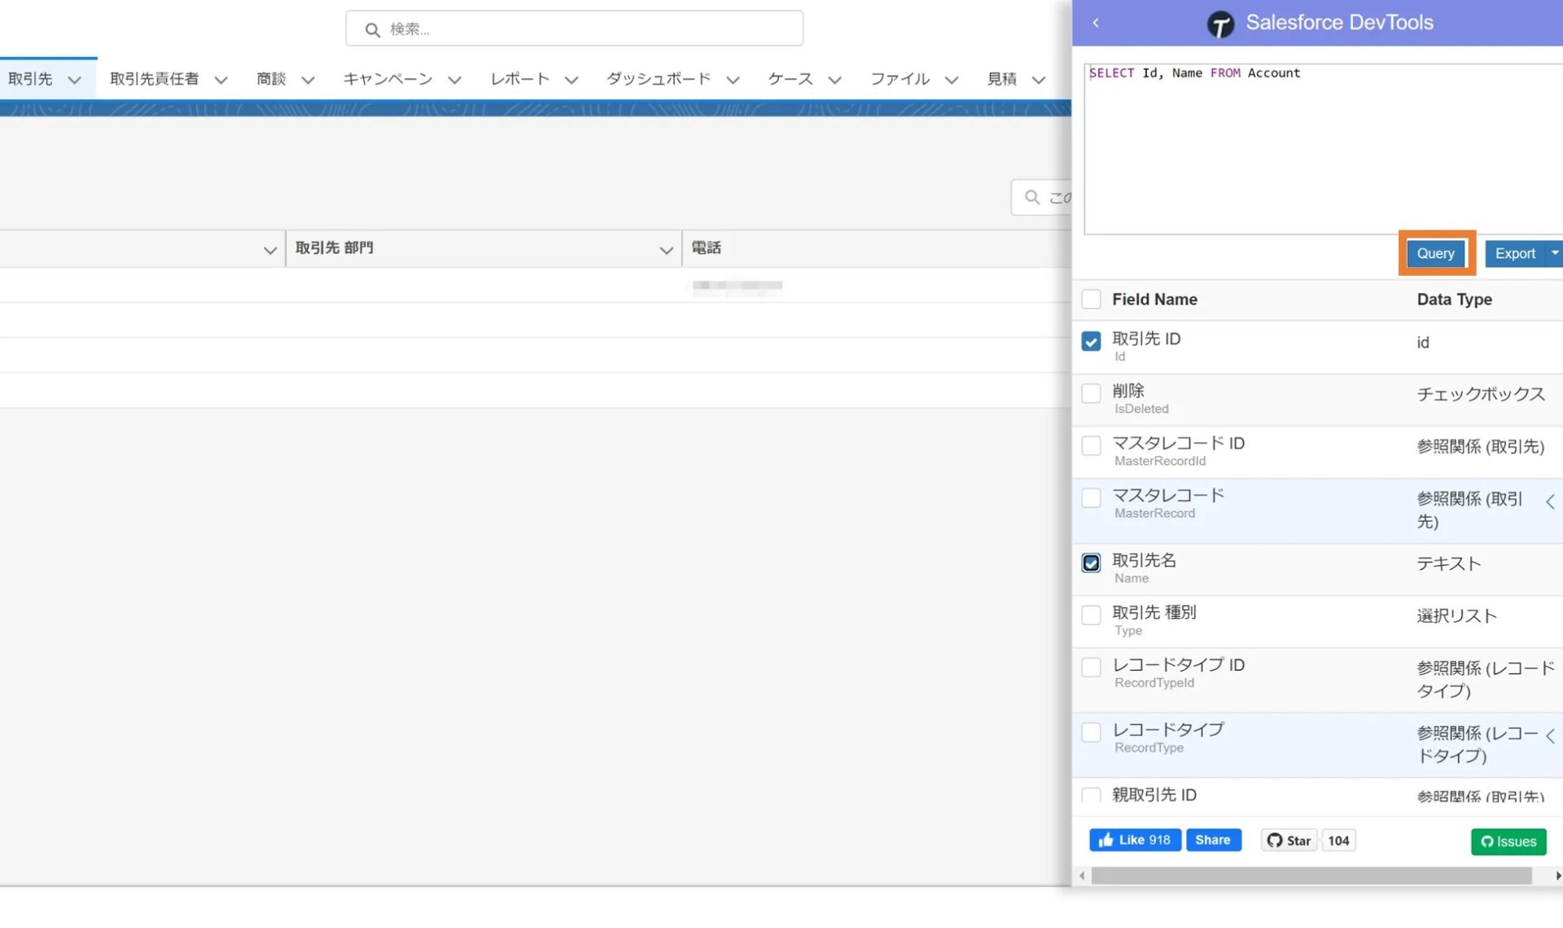Screen dimensions: 1563x928
Task: Click the expand chevron beside マスタレコード field
Action: coord(1551,501)
